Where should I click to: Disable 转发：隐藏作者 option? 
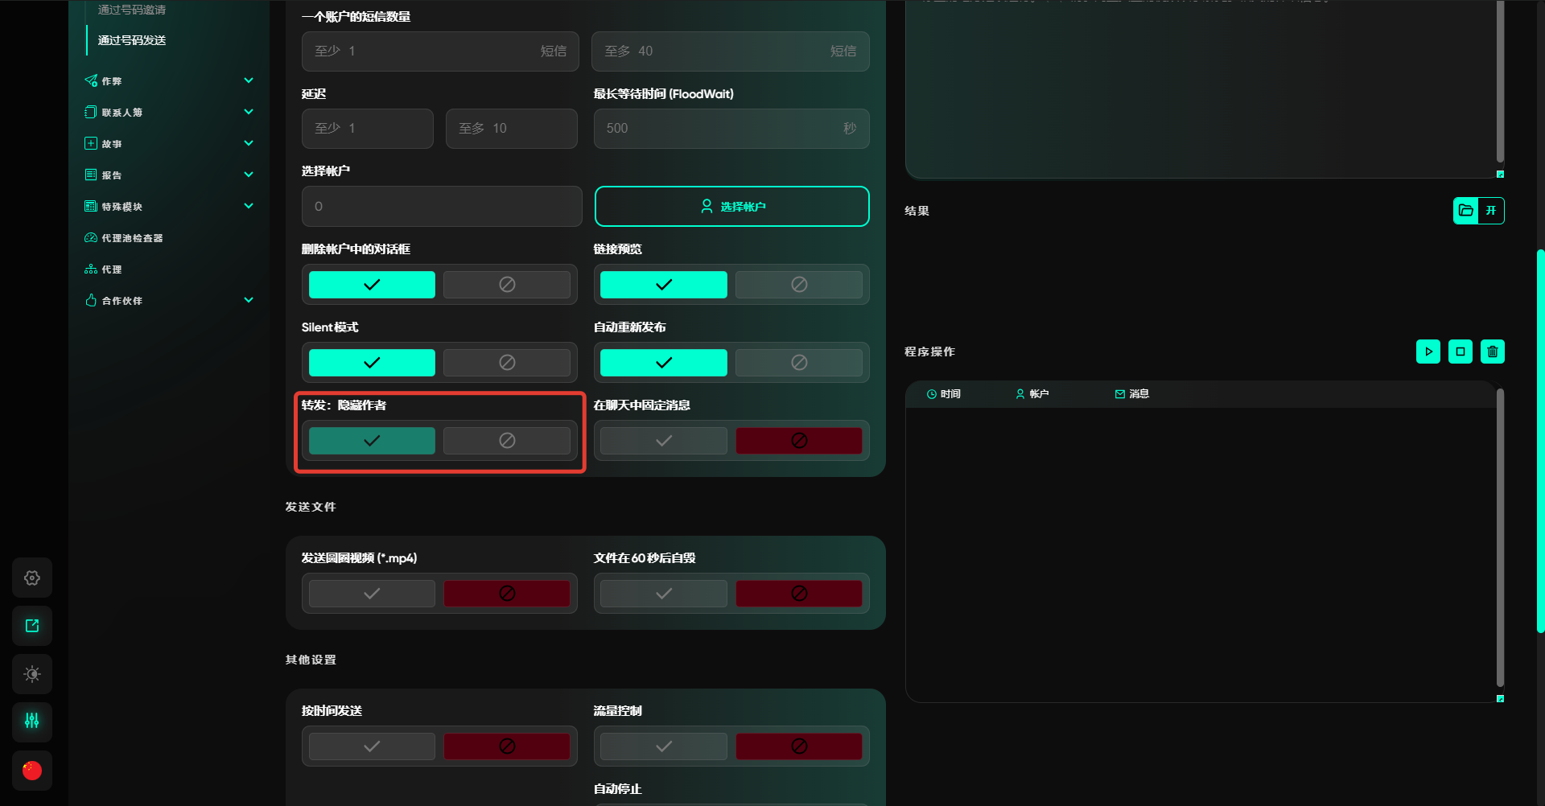[506, 441]
